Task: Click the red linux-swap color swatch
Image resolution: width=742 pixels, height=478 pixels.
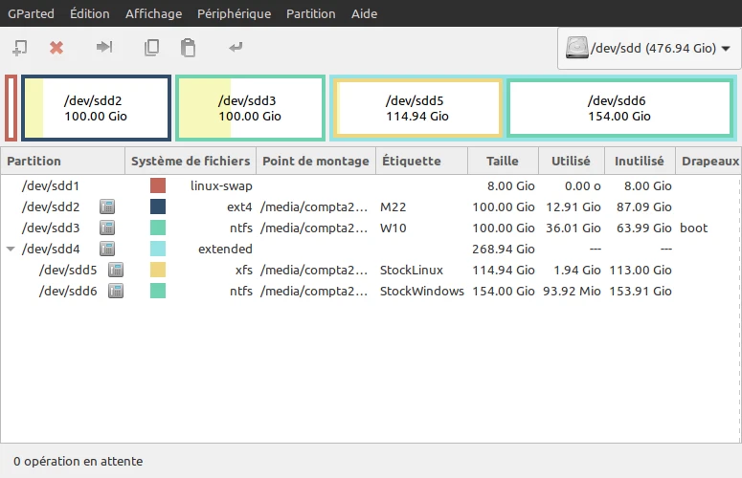Action: (x=158, y=185)
